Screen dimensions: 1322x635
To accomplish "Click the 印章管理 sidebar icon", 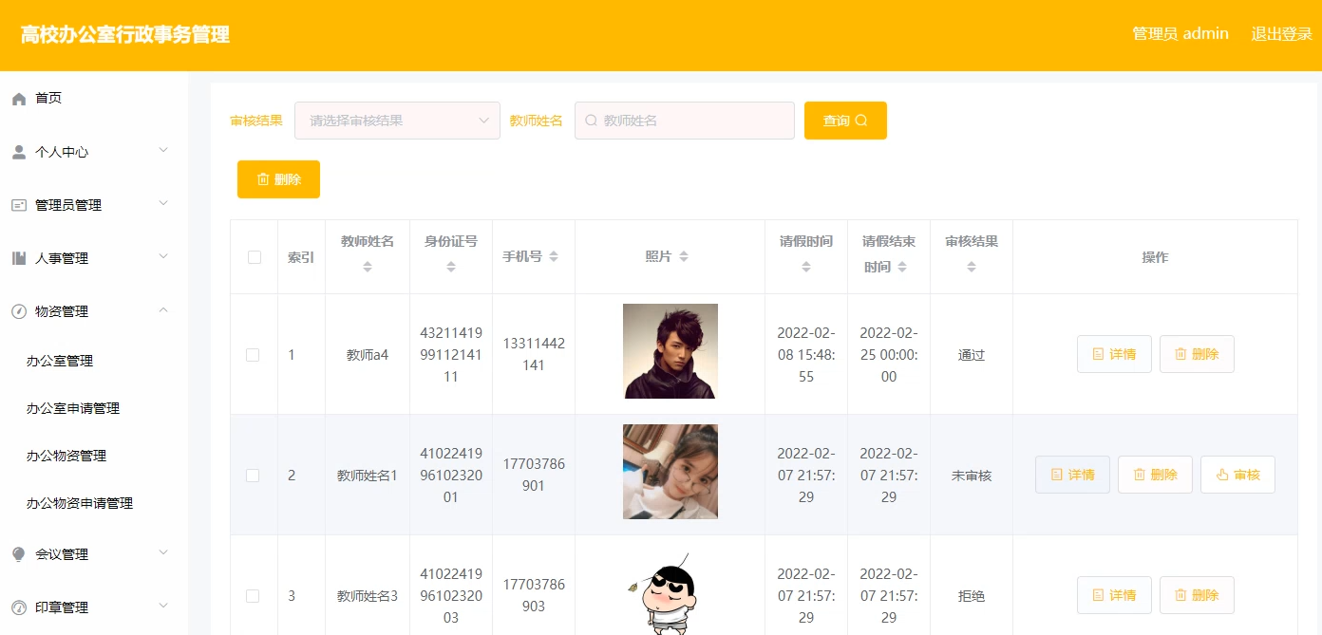I will click(x=19, y=608).
